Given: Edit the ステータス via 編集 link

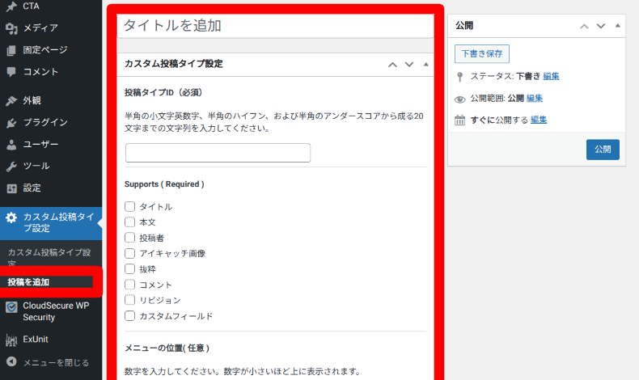Looking at the screenshot, I should coord(551,77).
